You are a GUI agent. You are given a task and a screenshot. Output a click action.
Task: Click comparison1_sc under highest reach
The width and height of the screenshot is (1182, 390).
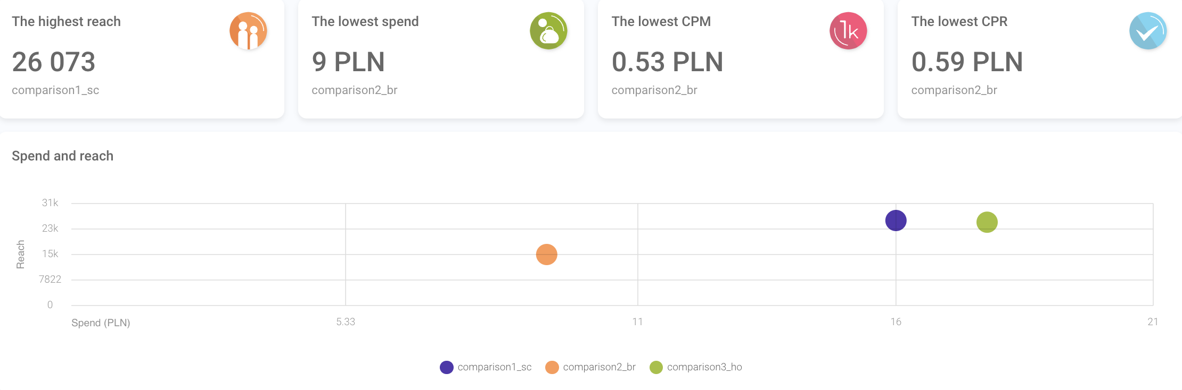click(x=55, y=90)
